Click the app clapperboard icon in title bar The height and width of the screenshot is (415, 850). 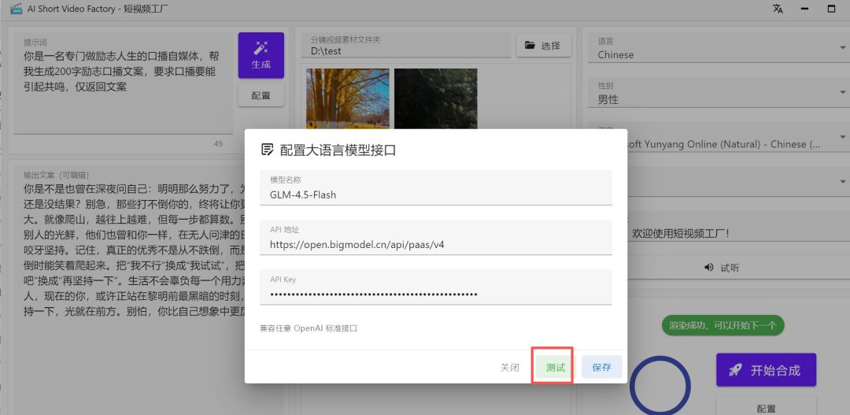point(16,9)
